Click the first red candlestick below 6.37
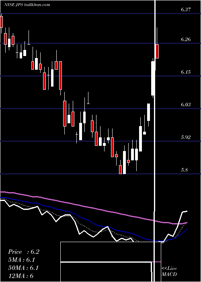 click(x=2, y=22)
